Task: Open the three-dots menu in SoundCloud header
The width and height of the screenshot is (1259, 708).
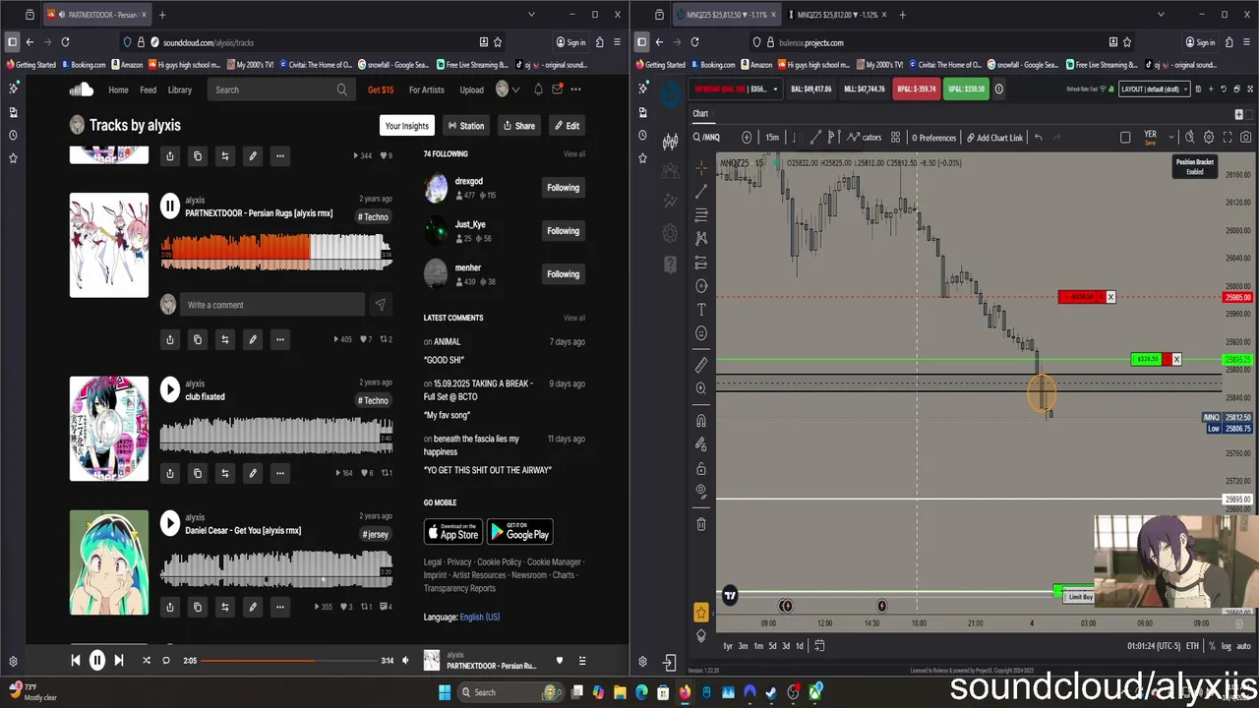Action: 575,89
